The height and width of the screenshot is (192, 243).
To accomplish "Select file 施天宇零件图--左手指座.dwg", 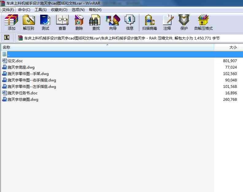I will click(x=32, y=86).
